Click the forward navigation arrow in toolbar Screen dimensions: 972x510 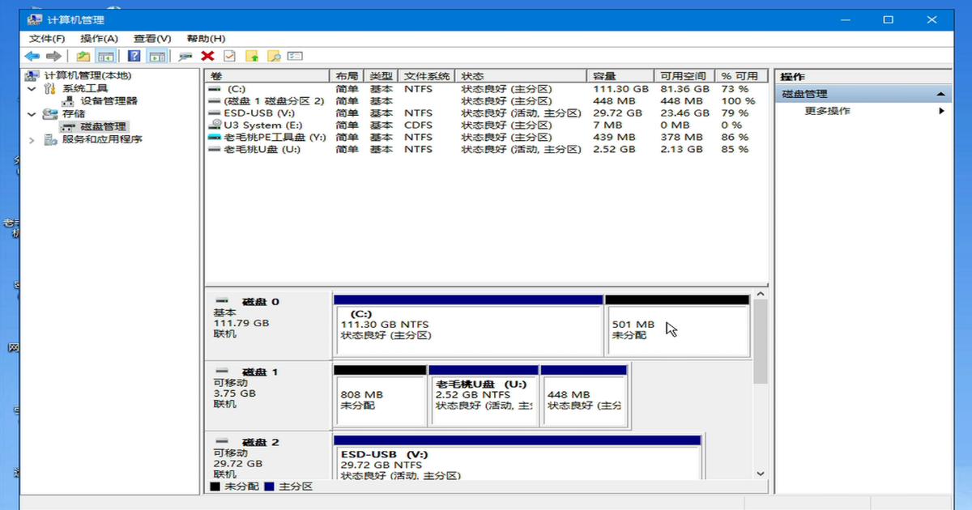coord(53,55)
